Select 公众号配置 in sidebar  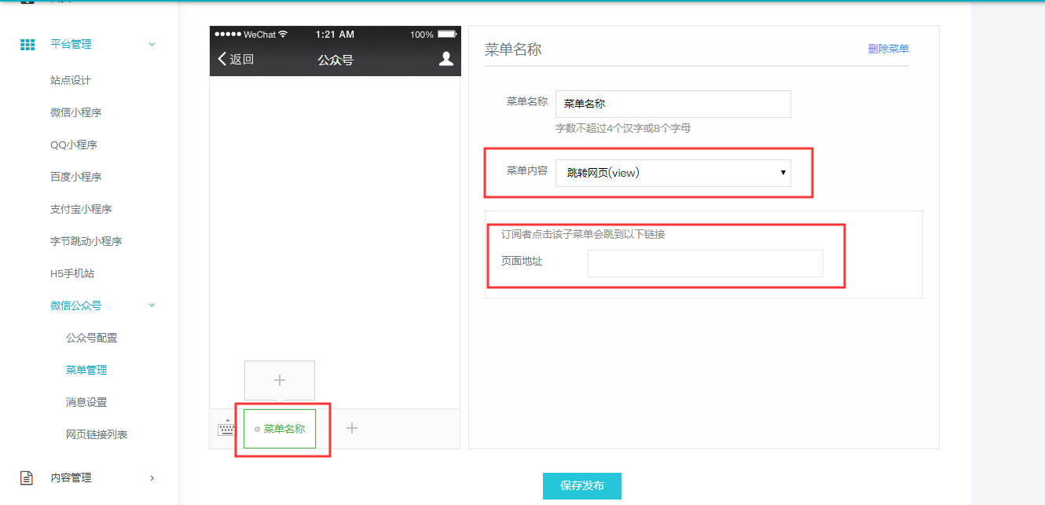pos(91,338)
